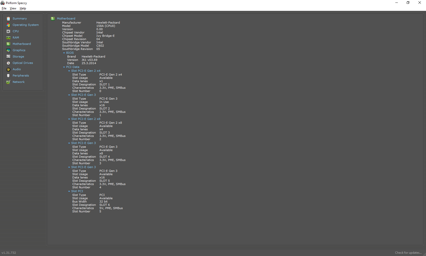Click the Operating System Windows flag icon
The image size is (426, 256).
pos(8,25)
